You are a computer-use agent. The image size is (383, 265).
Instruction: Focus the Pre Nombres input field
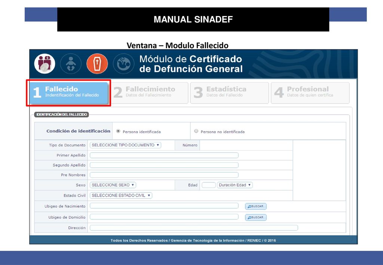tap(164, 175)
